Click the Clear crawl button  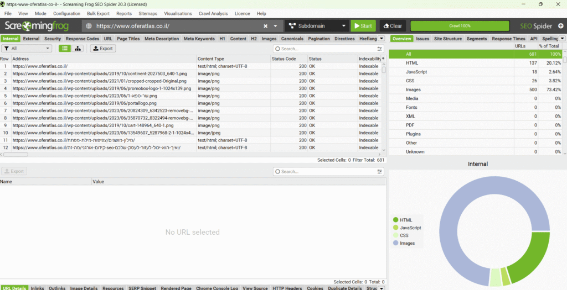point(393,26)
